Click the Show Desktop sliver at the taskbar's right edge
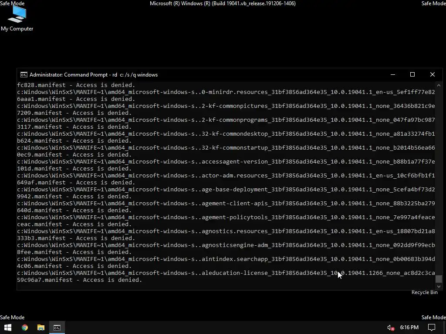 tap(445, 327)
